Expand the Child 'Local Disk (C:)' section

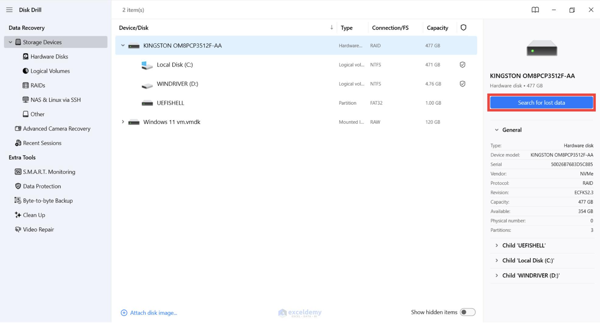pos(497,260)
